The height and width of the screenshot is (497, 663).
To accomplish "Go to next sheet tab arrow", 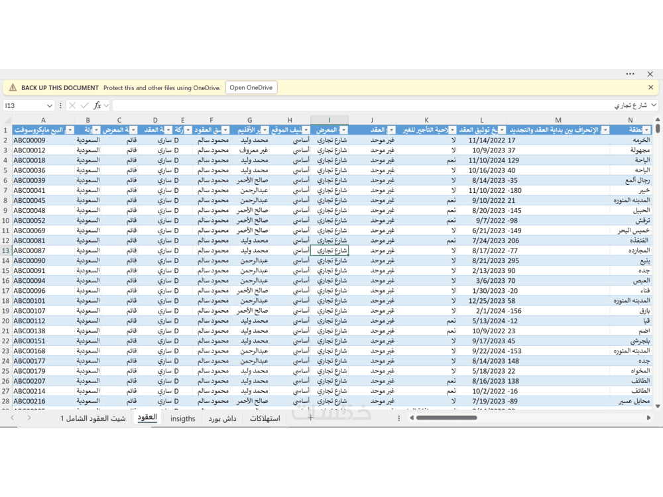I will coord(29,418).
